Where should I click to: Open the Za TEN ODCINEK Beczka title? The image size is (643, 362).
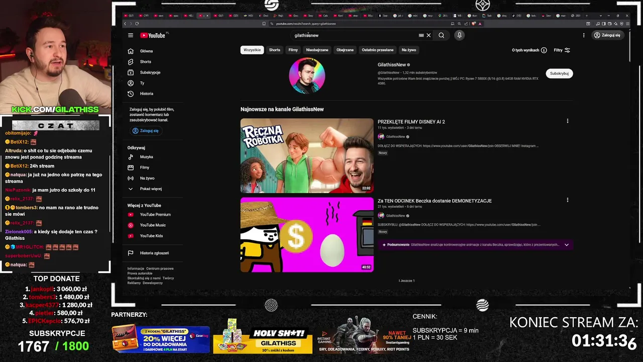(x=435, y=201)
